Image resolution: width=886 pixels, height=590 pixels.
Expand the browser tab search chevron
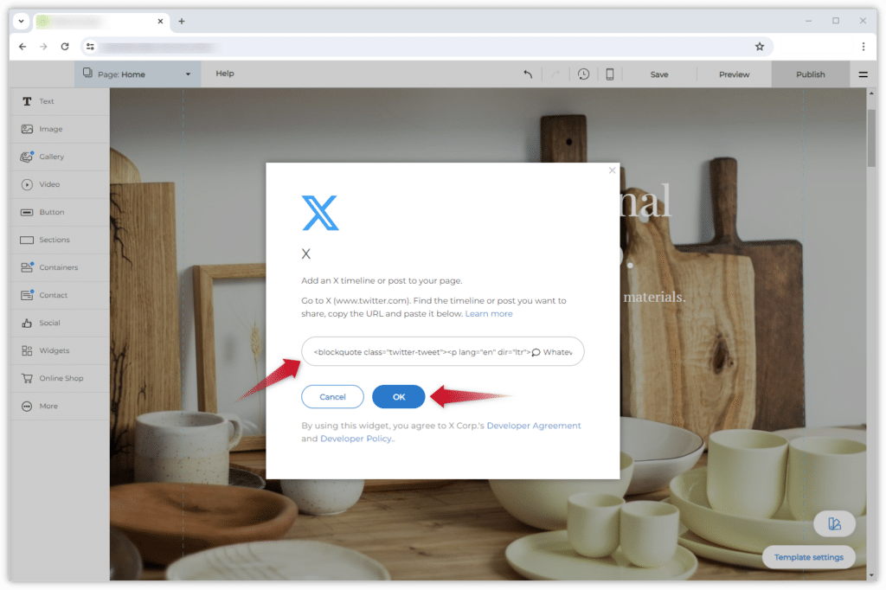21,21
